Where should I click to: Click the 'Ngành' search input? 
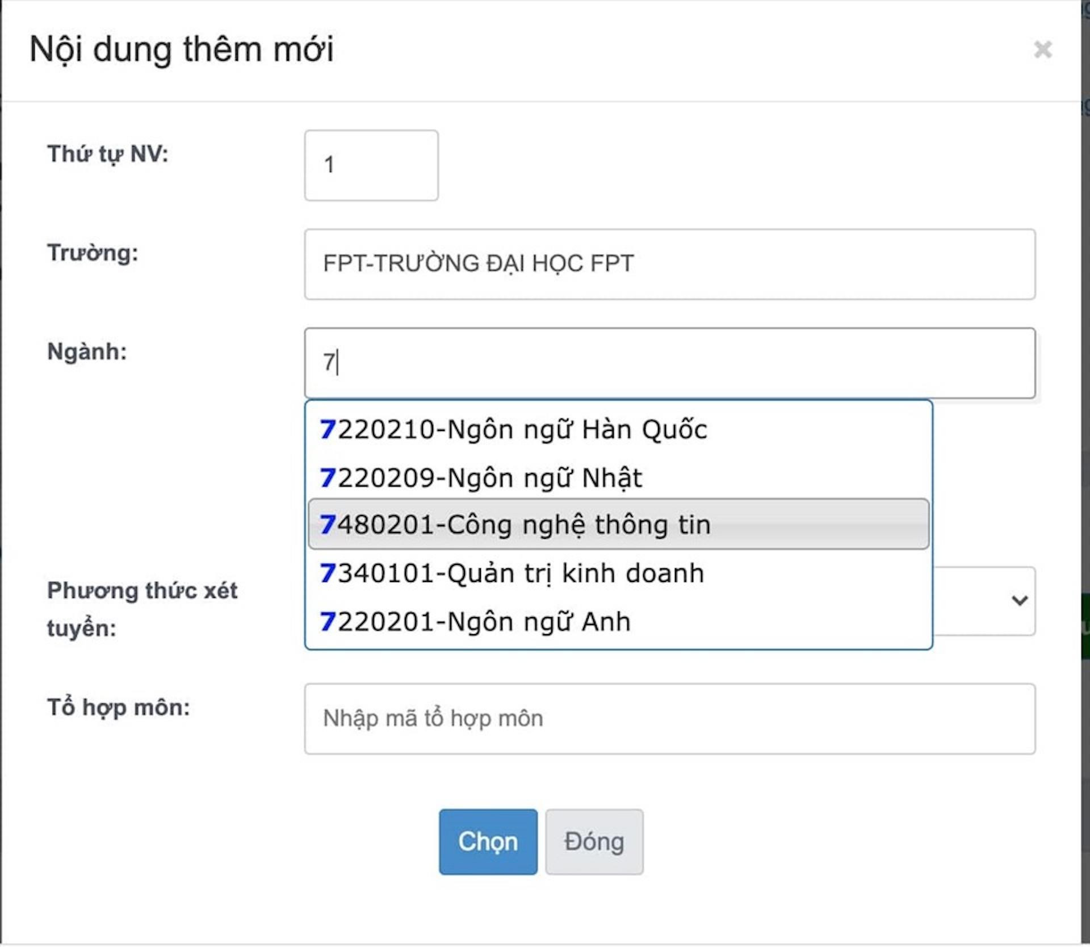click(670, 363)
